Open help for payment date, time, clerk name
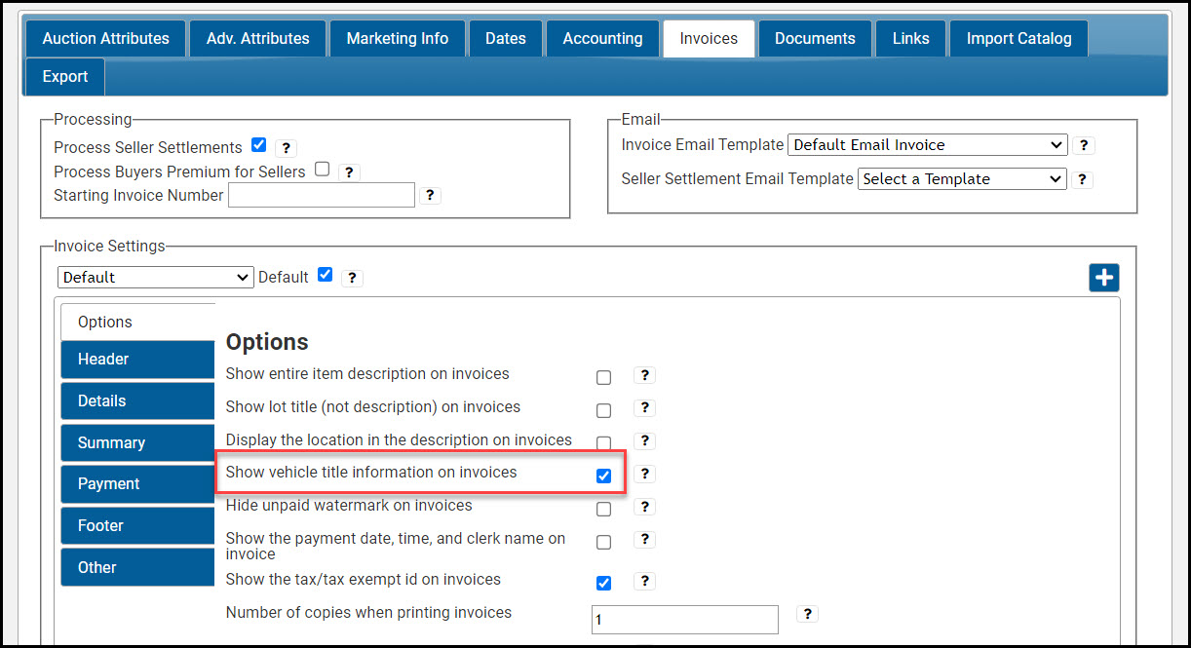The height and width of the screenshot is (648, 1191). pyautogui.click(x=644, y=540)
